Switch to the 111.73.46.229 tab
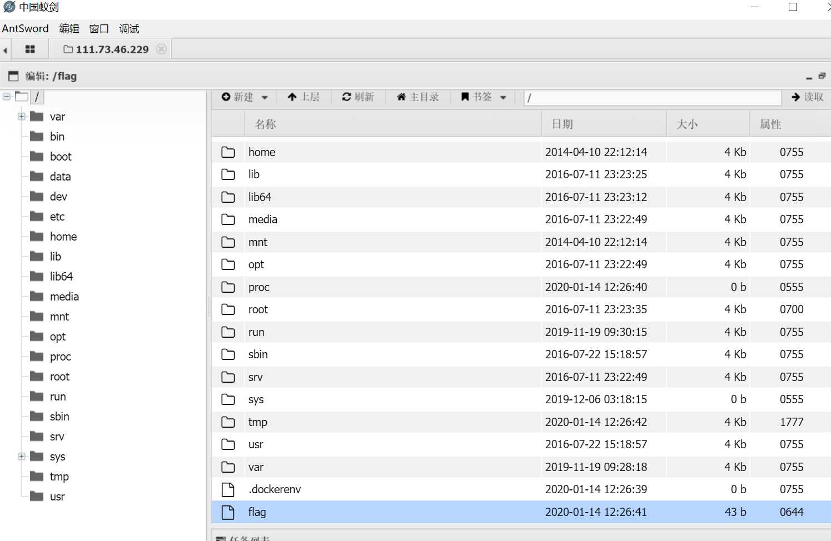831x541 pixels. (x=106, y=49)
